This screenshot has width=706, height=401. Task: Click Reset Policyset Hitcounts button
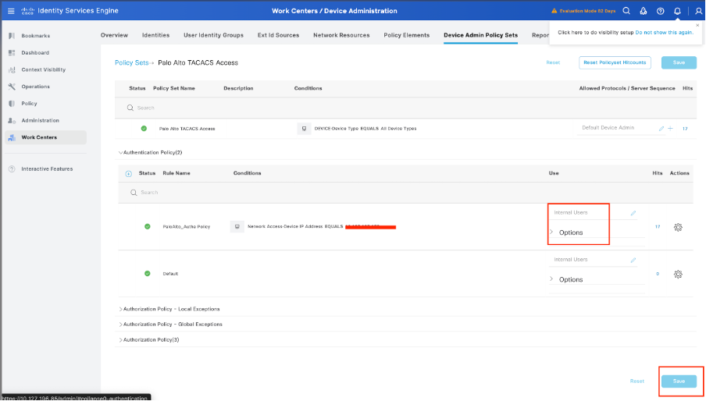[x=615, y=63]
